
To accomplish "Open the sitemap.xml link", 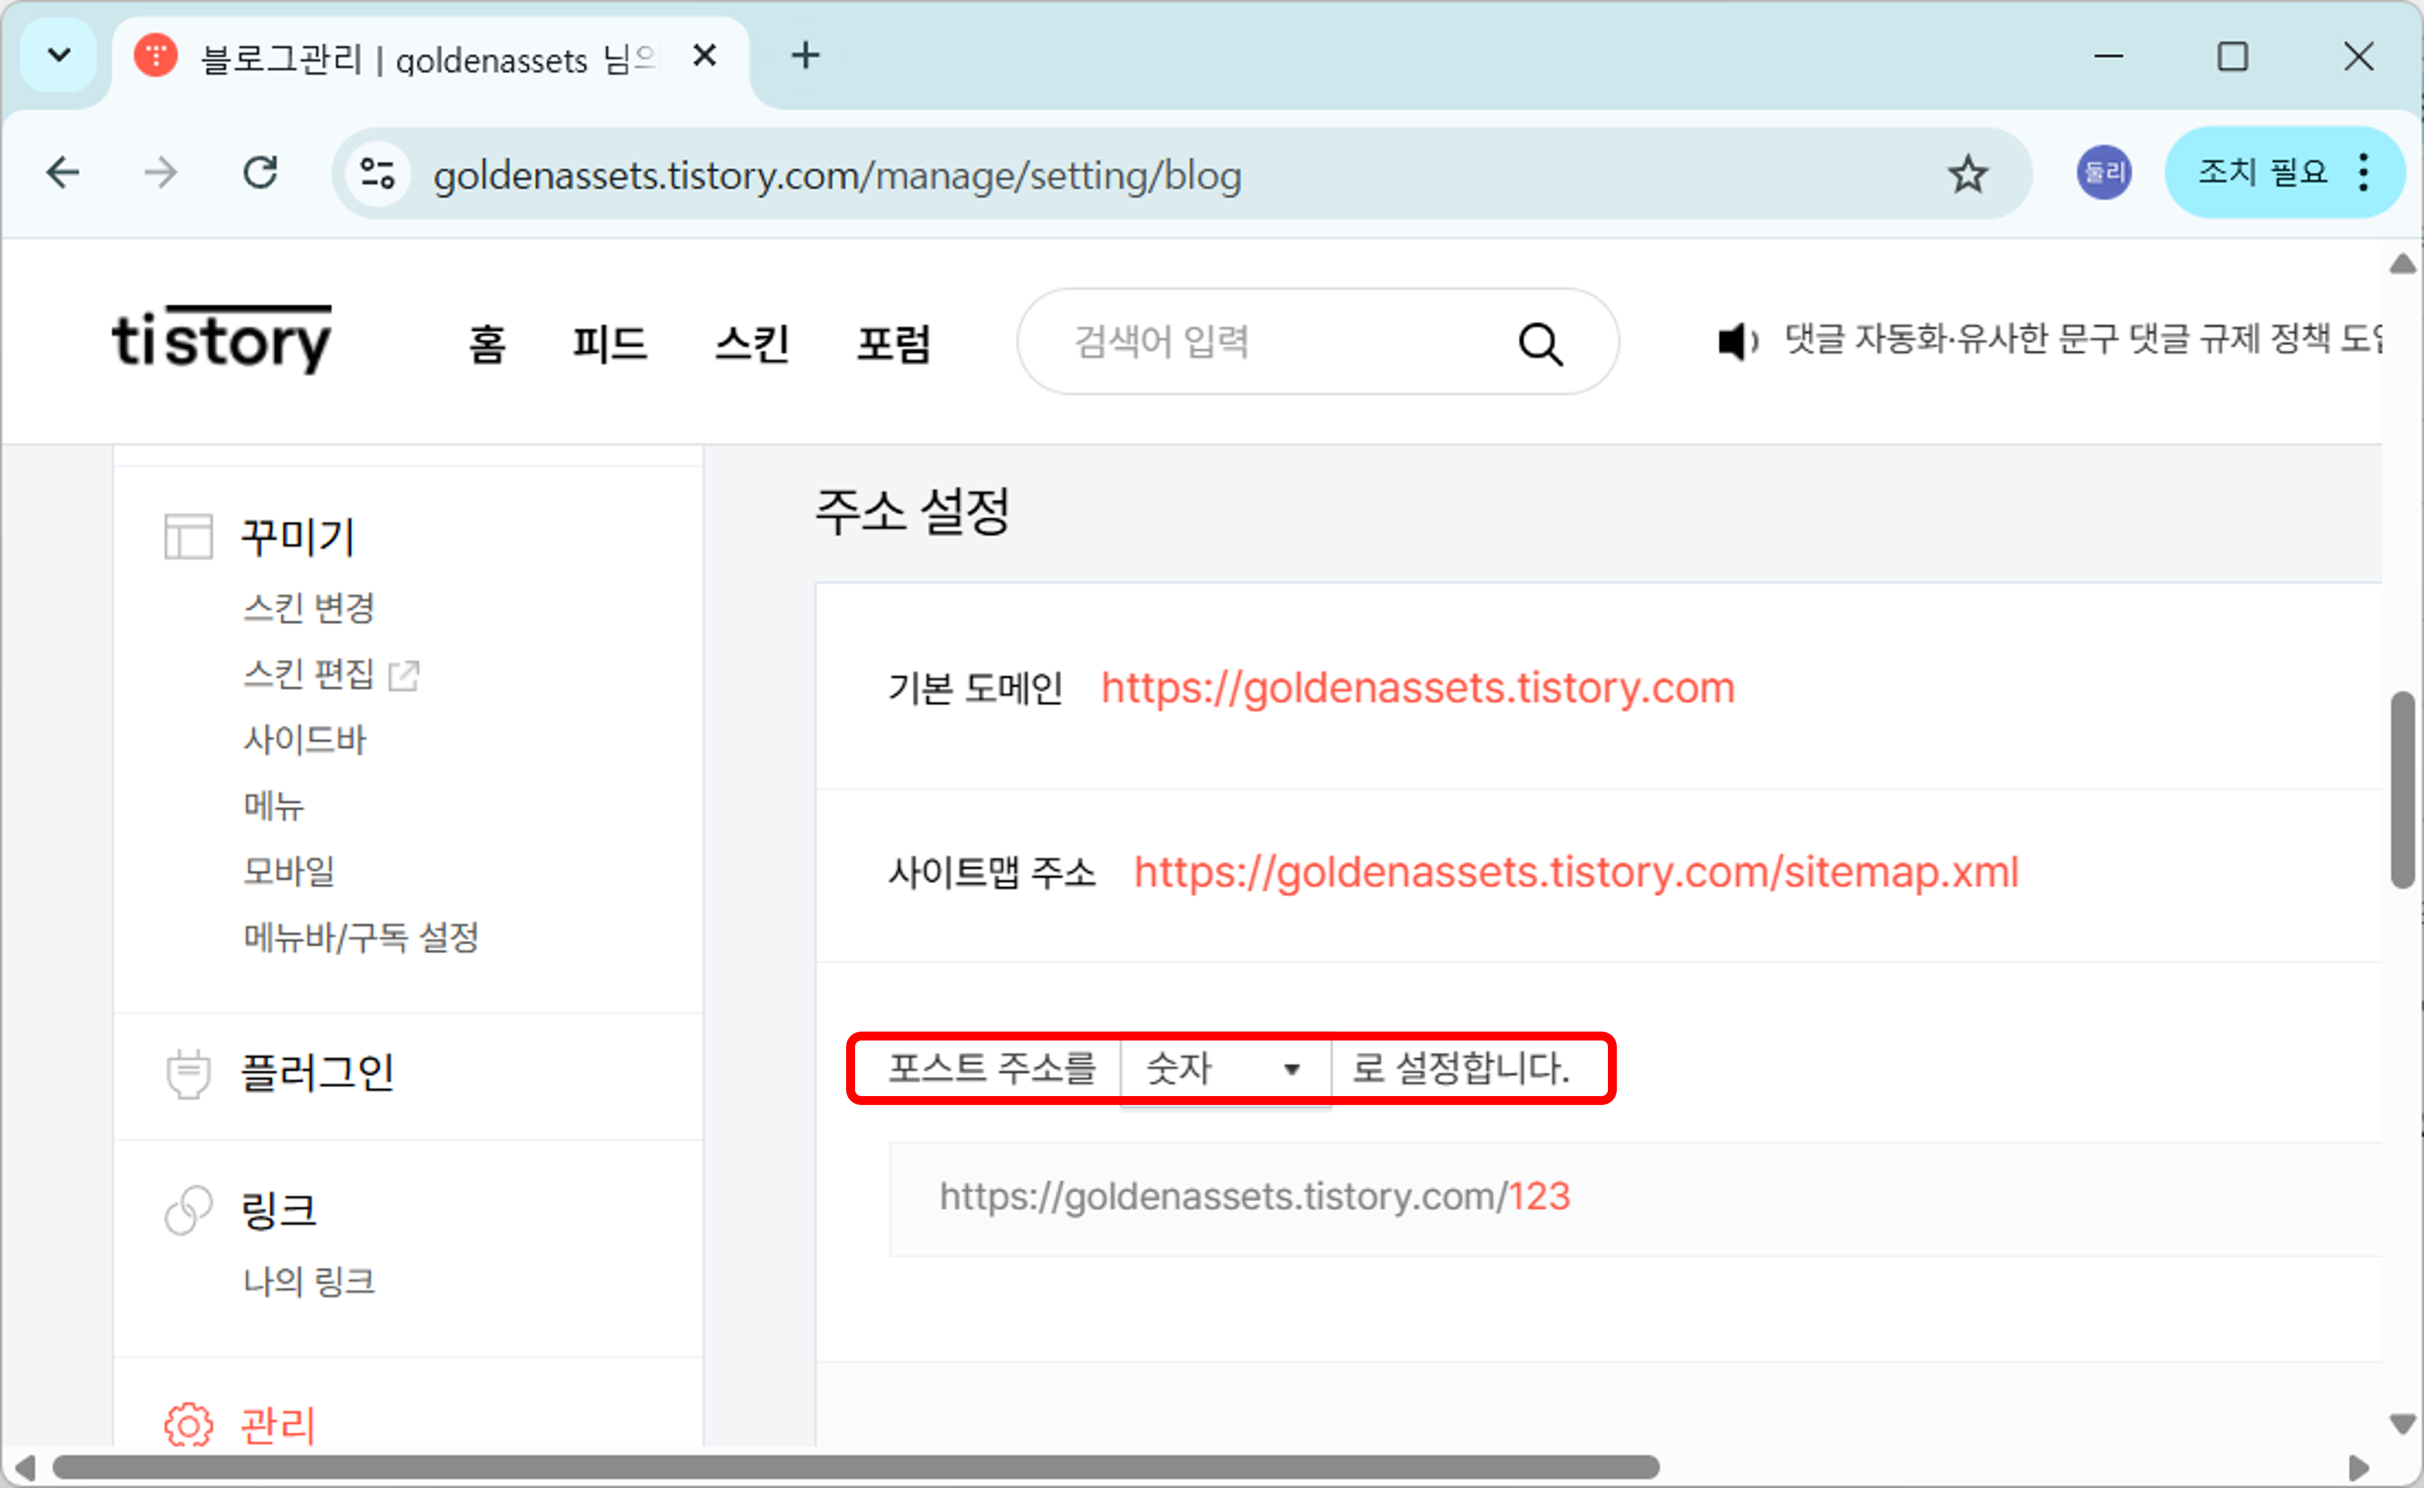I will pos(1575,872).
